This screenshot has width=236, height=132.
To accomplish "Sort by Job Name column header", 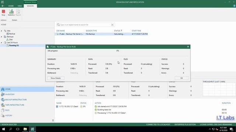I will coord(60,31).
